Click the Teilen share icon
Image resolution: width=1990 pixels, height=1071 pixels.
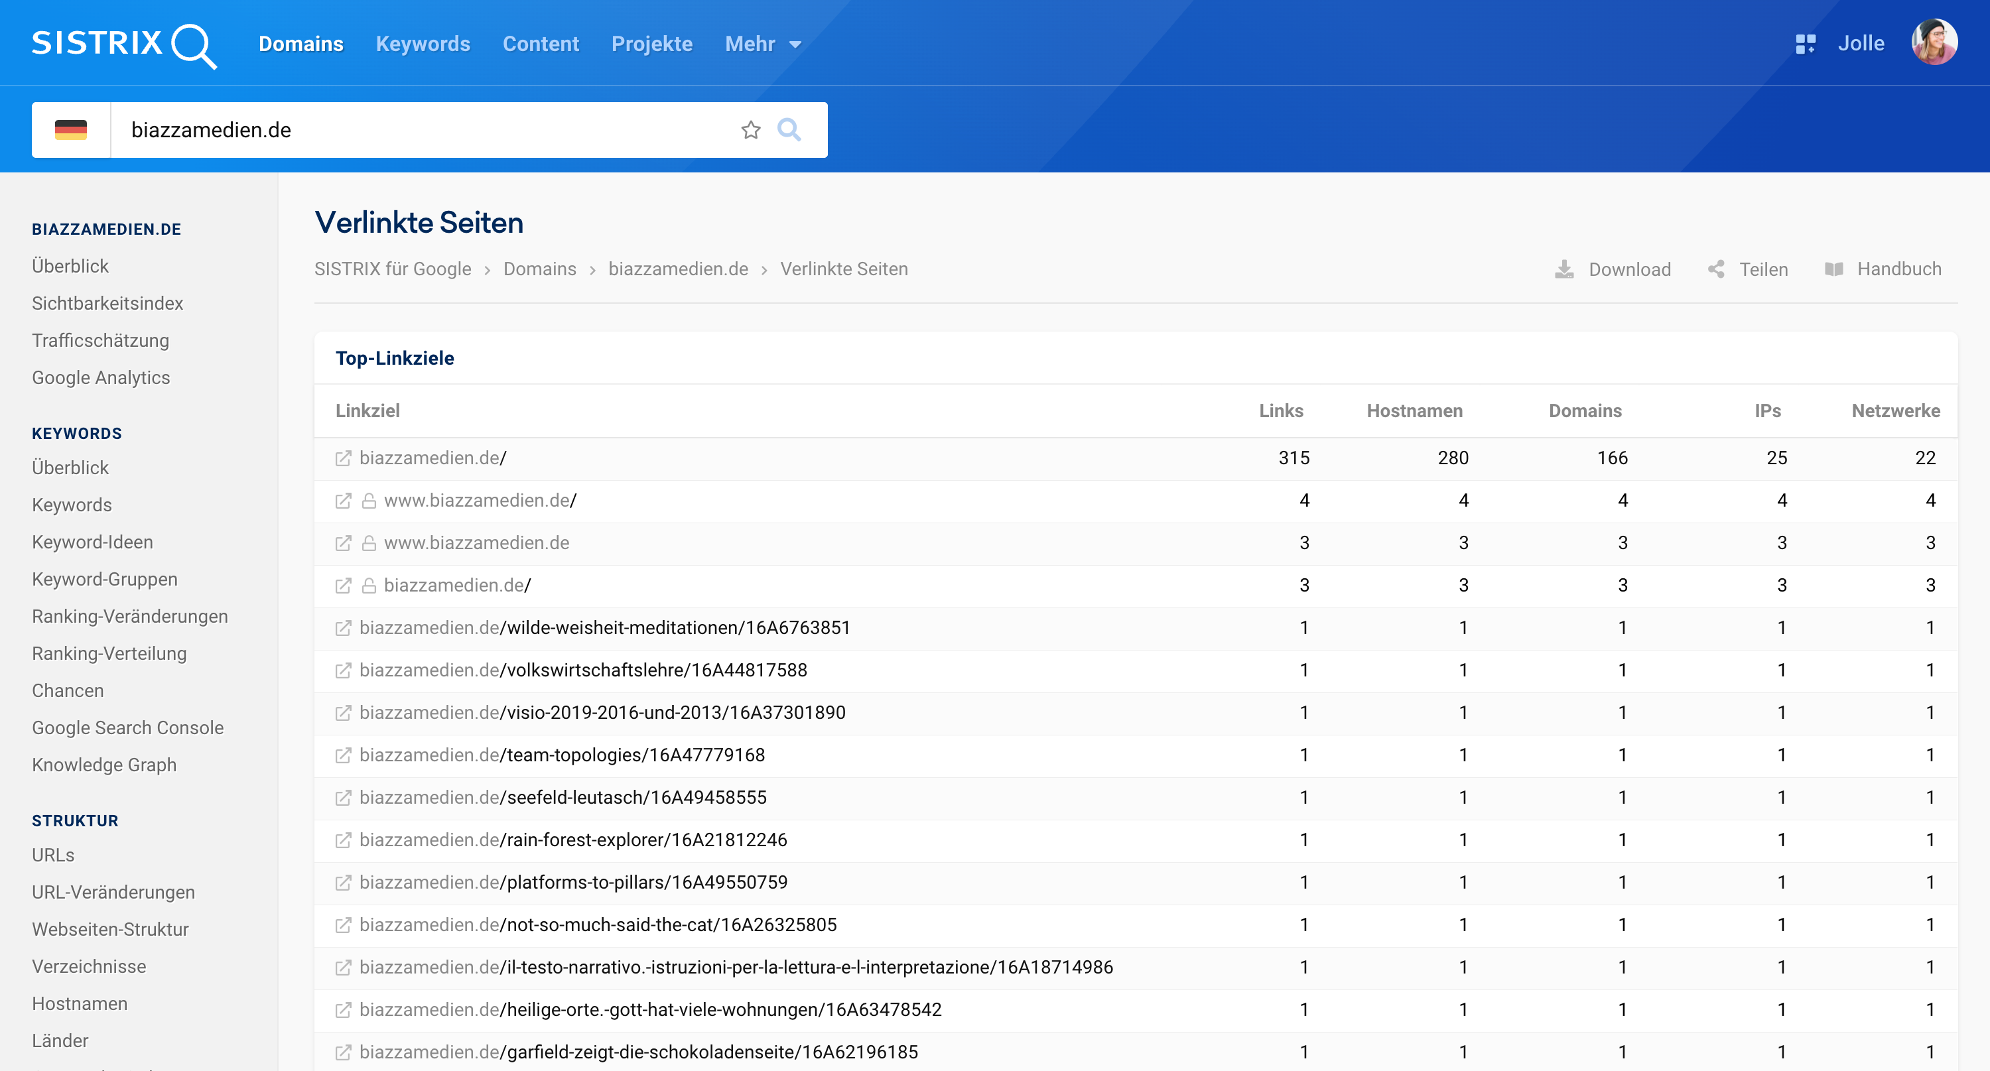pos(1717,269)
